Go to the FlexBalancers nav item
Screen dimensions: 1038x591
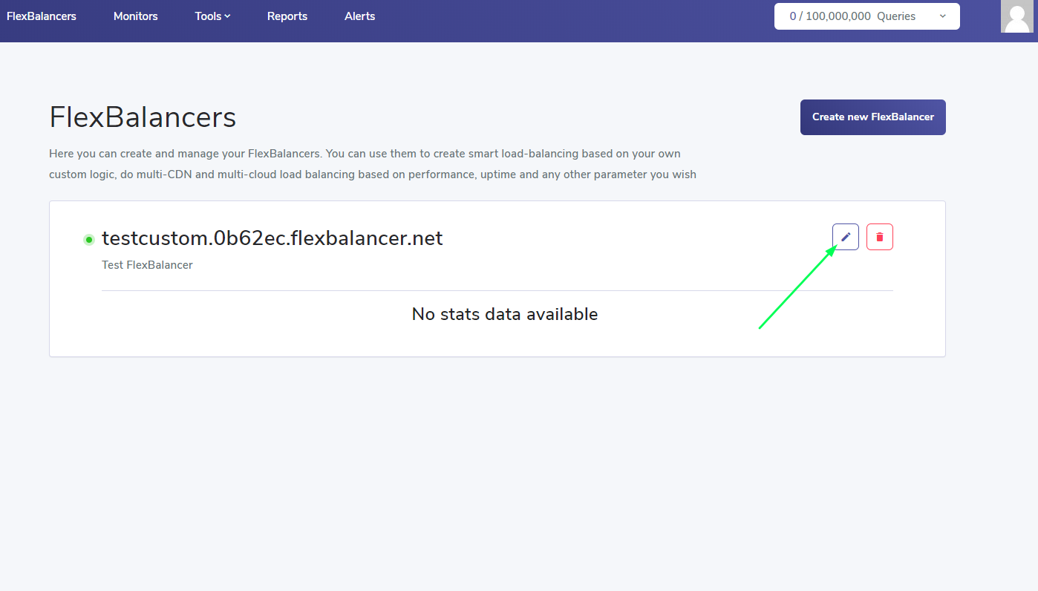(x=42, y=16)
